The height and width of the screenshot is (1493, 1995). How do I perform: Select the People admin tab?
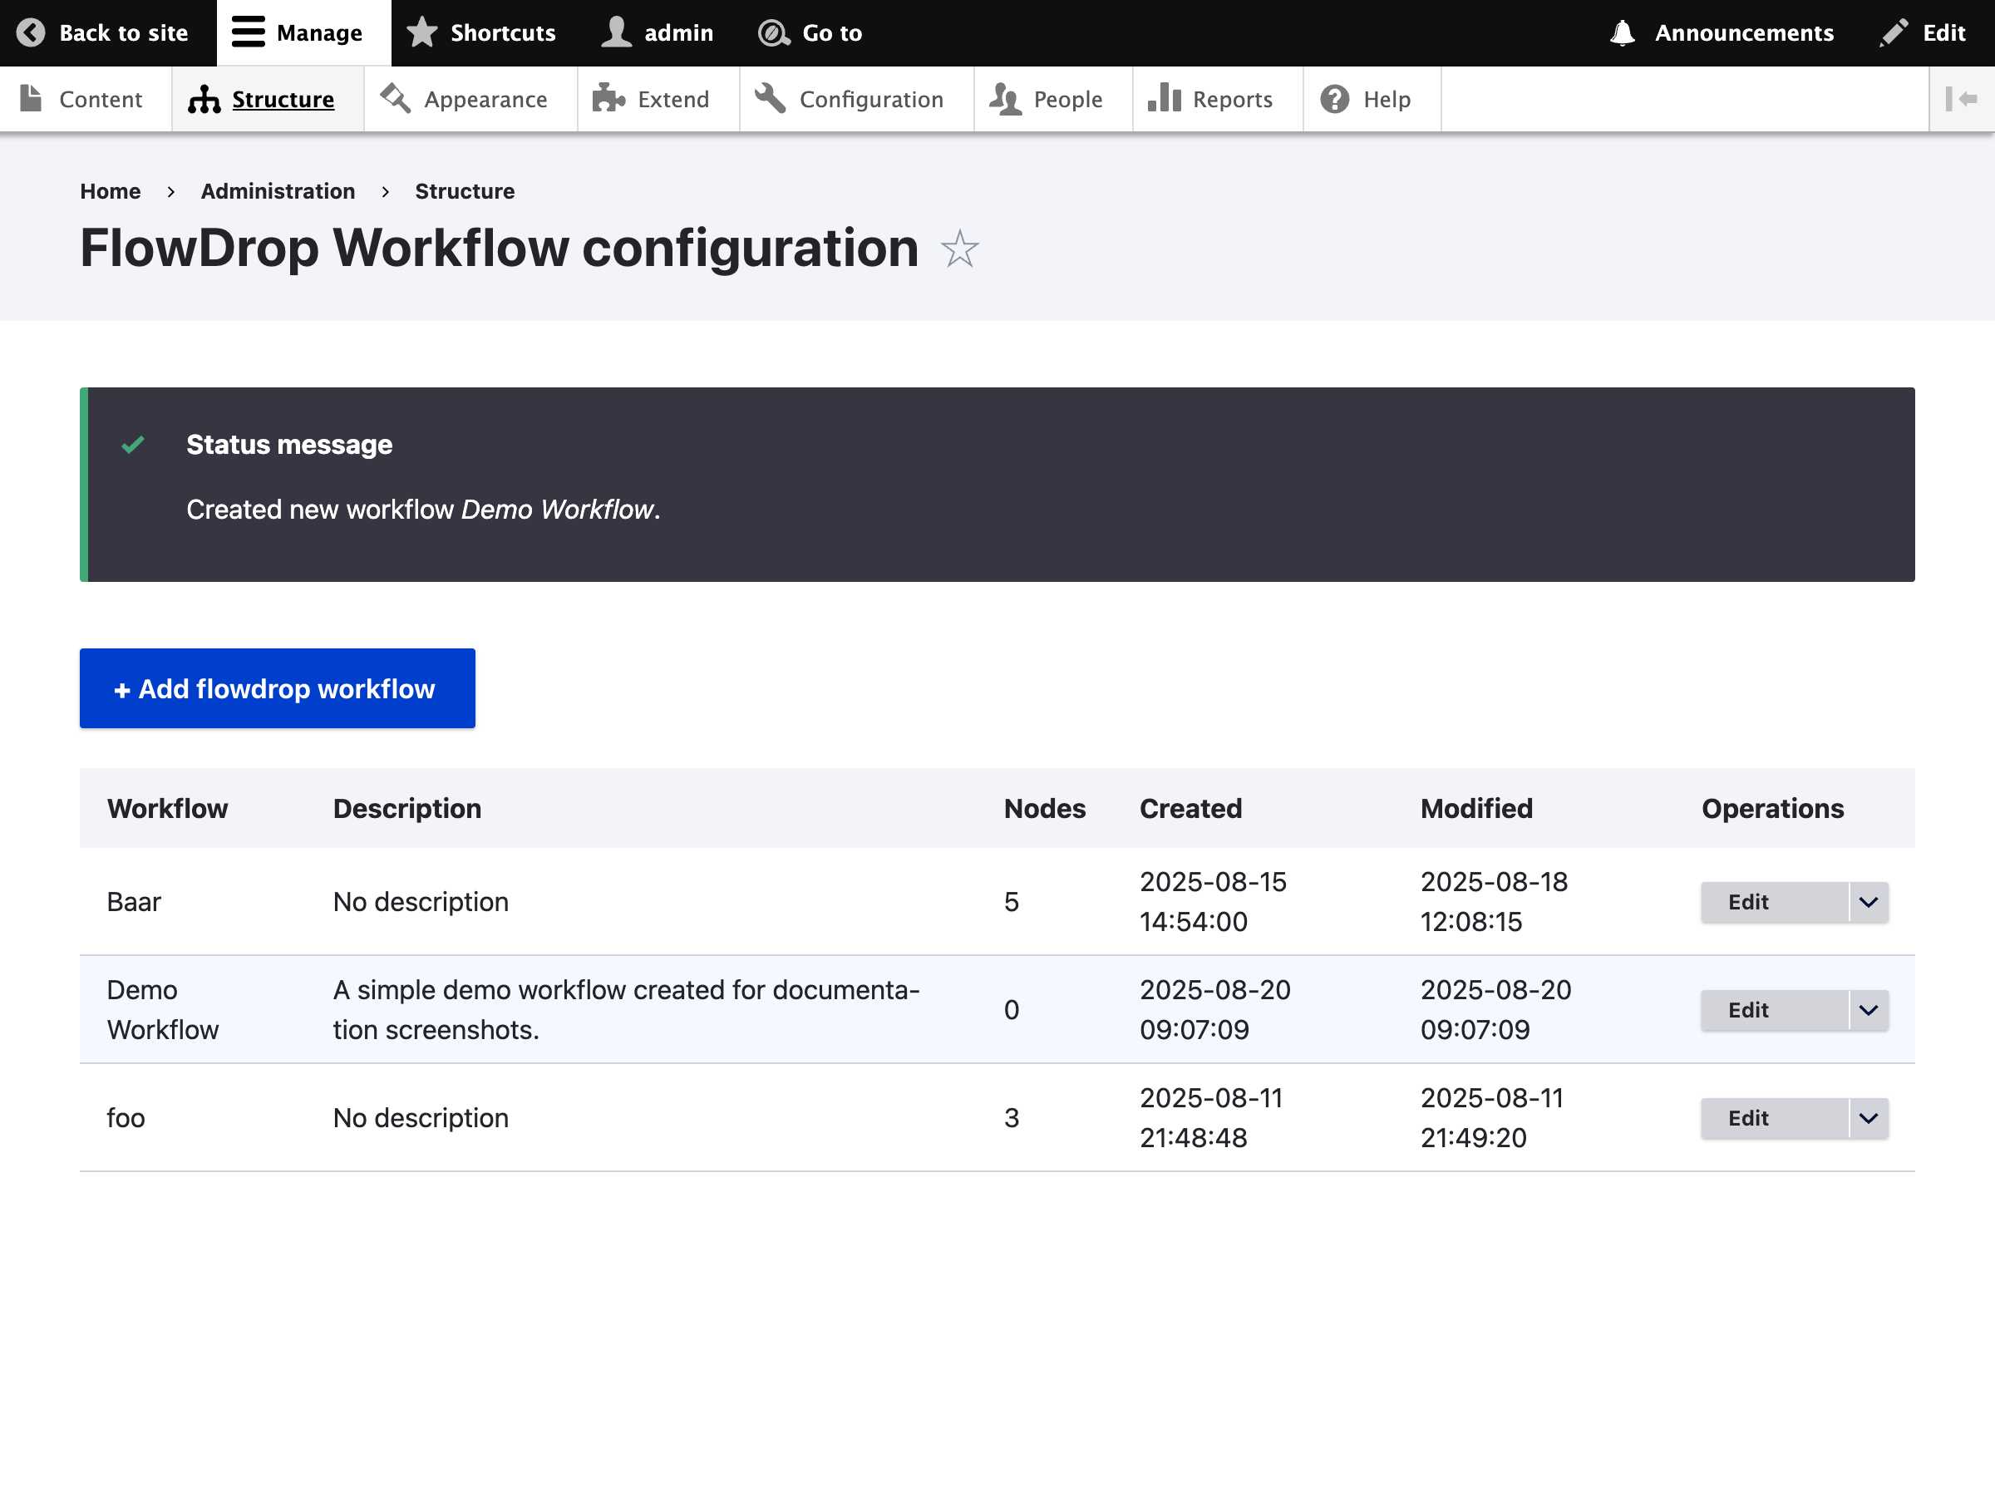(1052, 98)
